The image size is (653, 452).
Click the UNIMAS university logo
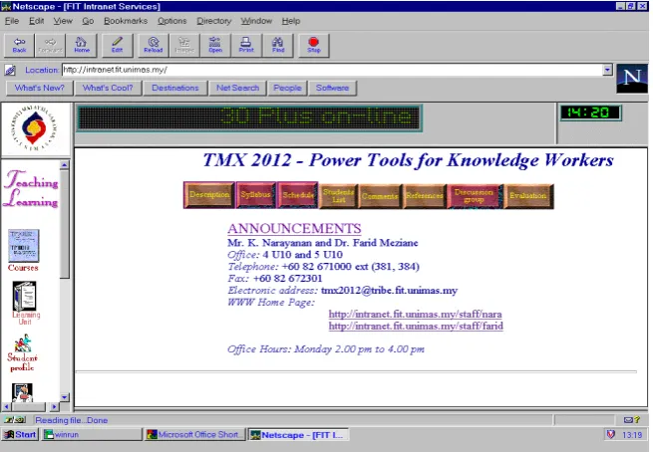pos(35,128)
